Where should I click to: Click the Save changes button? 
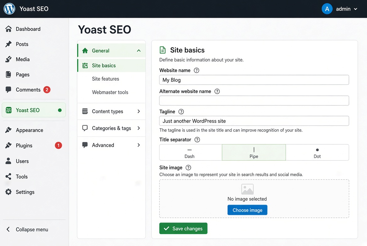point(183,228)
